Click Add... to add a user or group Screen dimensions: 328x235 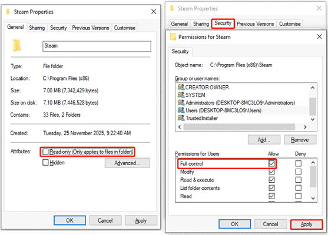pyautogui.click(x=264, y=140)
